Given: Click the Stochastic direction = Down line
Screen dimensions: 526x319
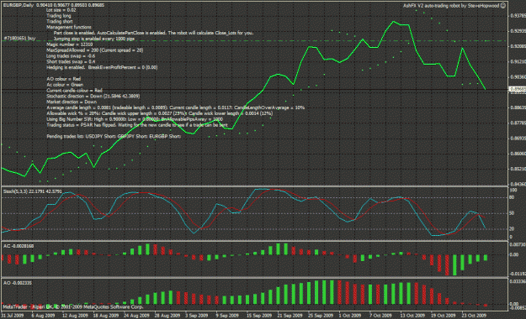Looking at the screenshot, I should tap(93, 96).
